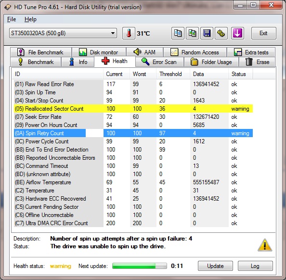Click the Extra tests tab icon
Image resolution: width=286 pixels, height=280 pixels.
pos(238,52)
